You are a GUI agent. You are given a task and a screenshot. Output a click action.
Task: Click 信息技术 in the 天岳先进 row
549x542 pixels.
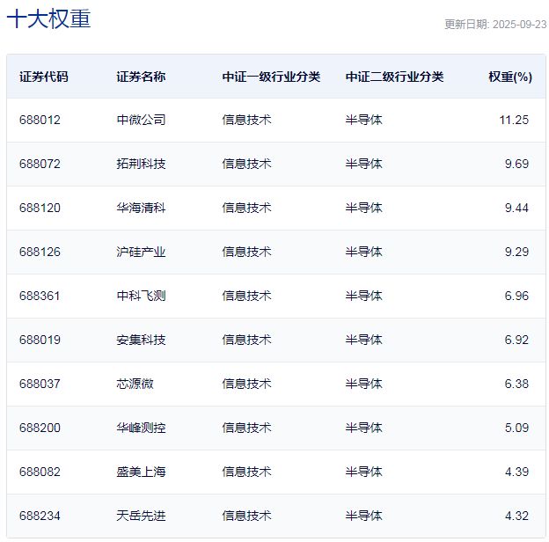click(x=247, y=516)
